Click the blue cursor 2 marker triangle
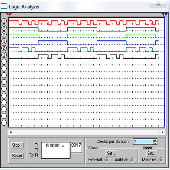 [164, 15]
